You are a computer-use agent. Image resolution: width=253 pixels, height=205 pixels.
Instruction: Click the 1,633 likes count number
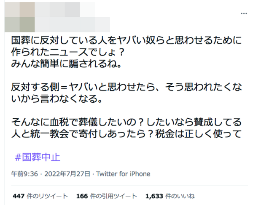[154, 196]
